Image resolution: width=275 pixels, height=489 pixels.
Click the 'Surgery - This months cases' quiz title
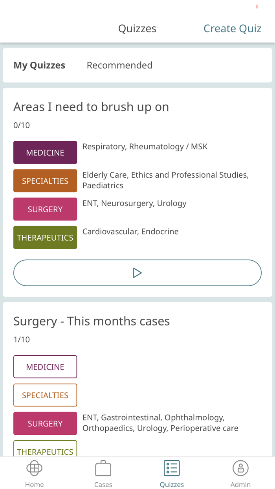[x=92, y=321]
